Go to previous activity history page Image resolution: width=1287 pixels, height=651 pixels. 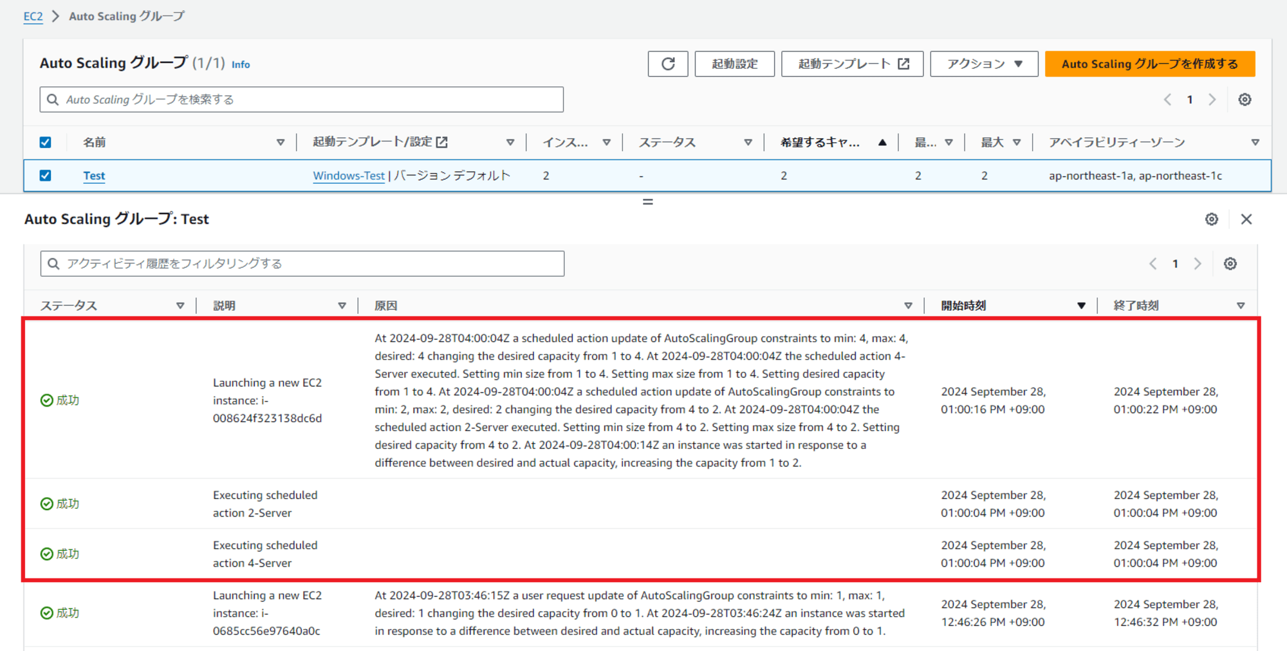pyautogui.click(x=1153, y=264)
